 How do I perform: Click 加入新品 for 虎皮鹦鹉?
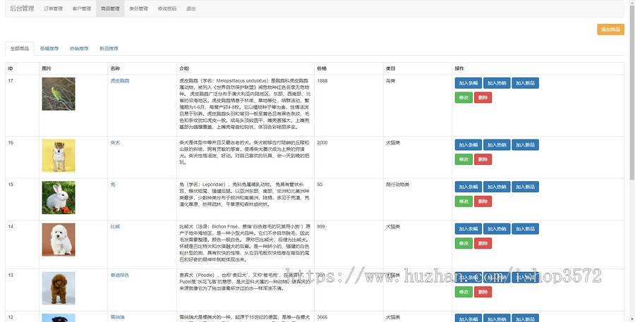525,83
